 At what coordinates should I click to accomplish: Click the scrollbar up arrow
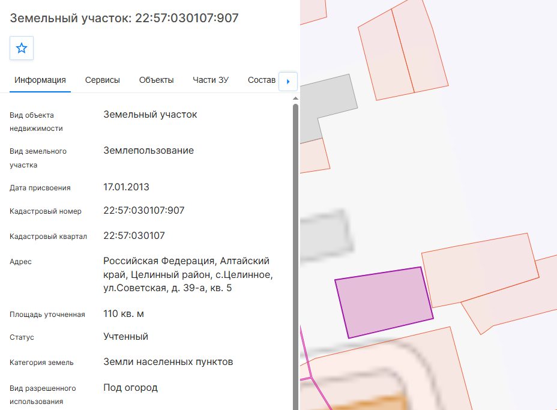pos(295,98)
